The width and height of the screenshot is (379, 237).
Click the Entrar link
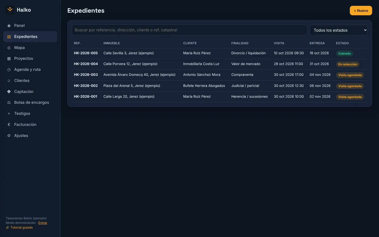[x=43, y=223]
